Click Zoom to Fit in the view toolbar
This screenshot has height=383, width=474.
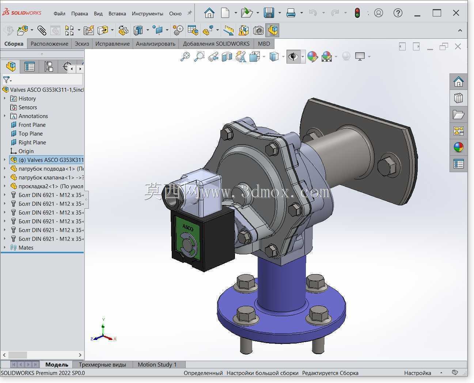pyautogui.click(x=185, y=57)
